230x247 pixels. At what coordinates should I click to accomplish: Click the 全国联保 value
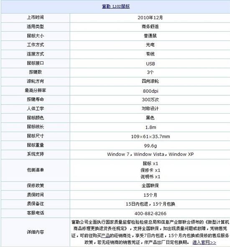150,186
